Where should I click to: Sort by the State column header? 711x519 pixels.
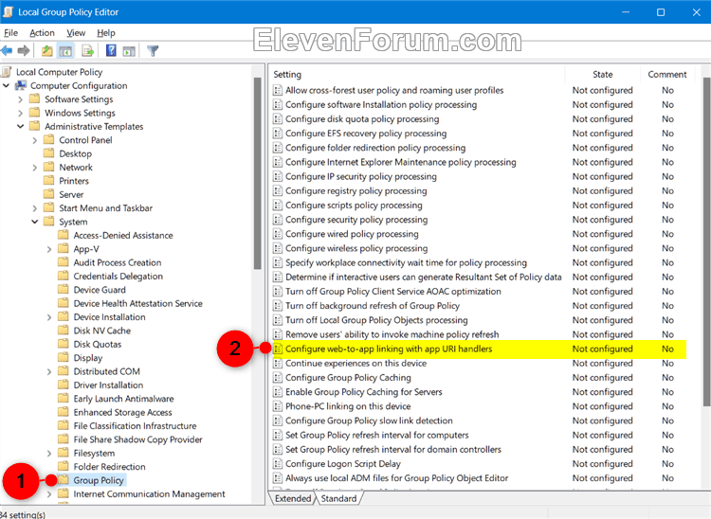click(x=602, y=74)
